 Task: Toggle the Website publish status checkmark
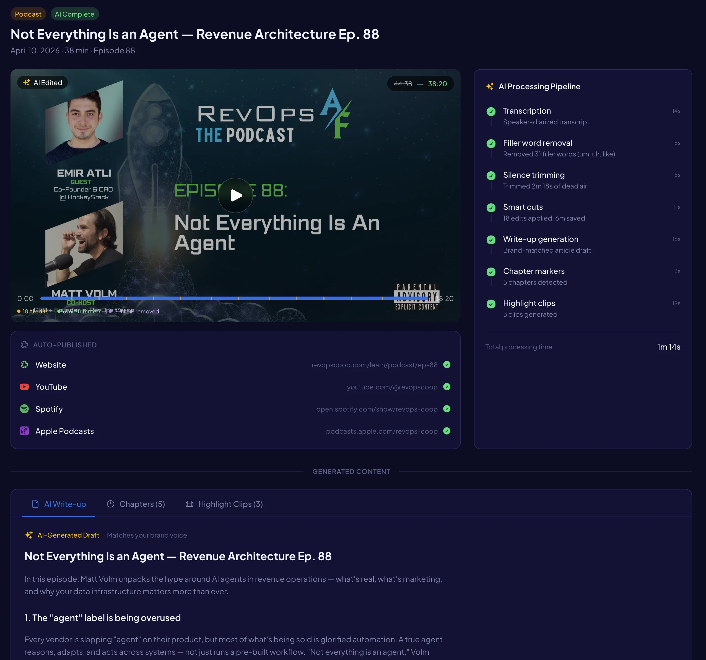coord(447,365)
